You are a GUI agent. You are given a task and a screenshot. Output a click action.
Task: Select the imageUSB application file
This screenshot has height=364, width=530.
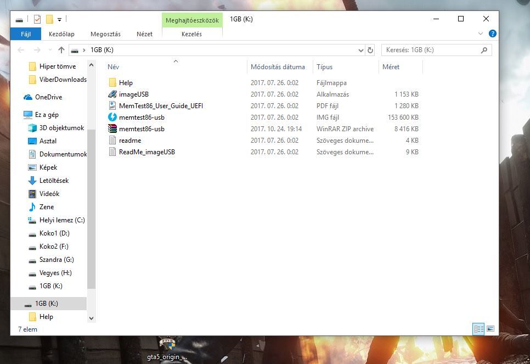(133, 94)
